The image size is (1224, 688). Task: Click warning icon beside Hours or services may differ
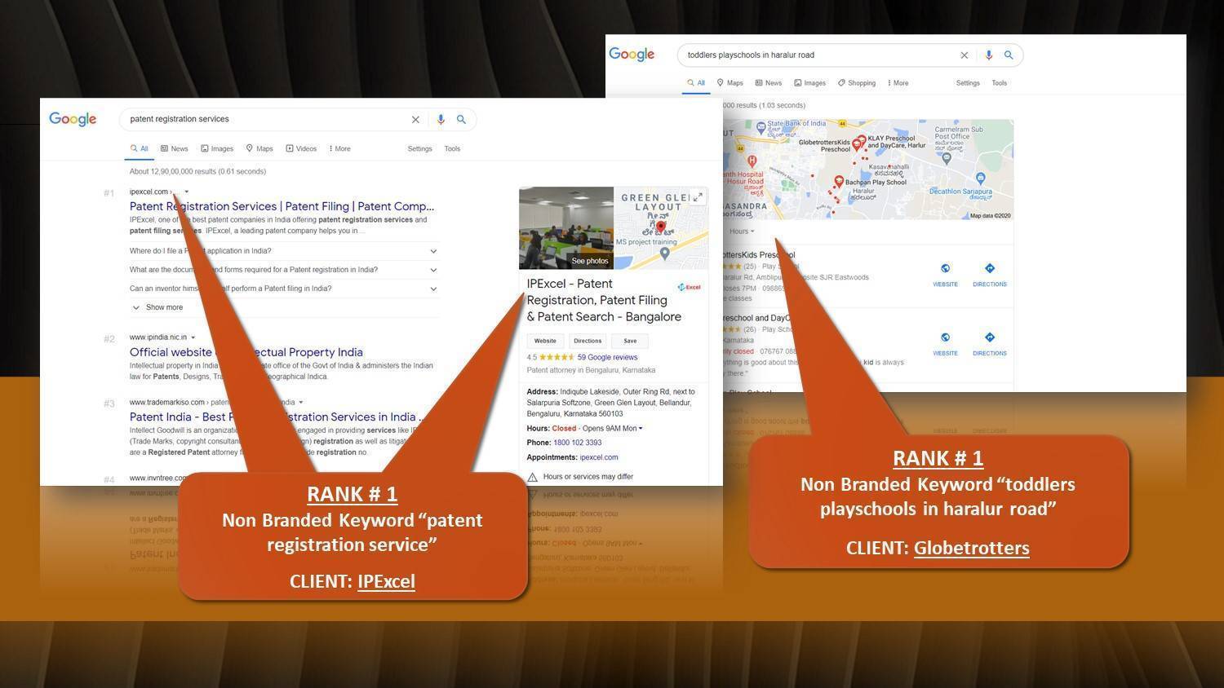[x=532, y=477]
